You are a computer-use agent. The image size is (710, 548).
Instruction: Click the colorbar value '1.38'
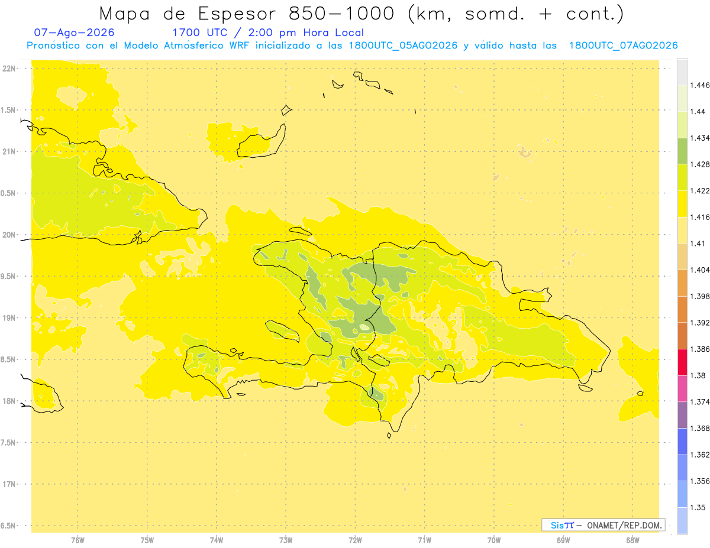698,375
